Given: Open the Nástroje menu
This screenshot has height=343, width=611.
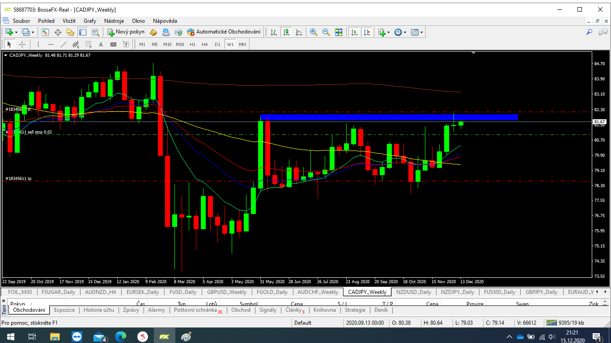Looking at the screenshot, I should tap(114, 21).
